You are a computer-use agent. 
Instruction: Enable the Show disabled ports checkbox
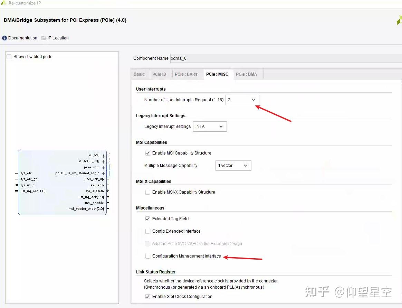coord(9,57)
